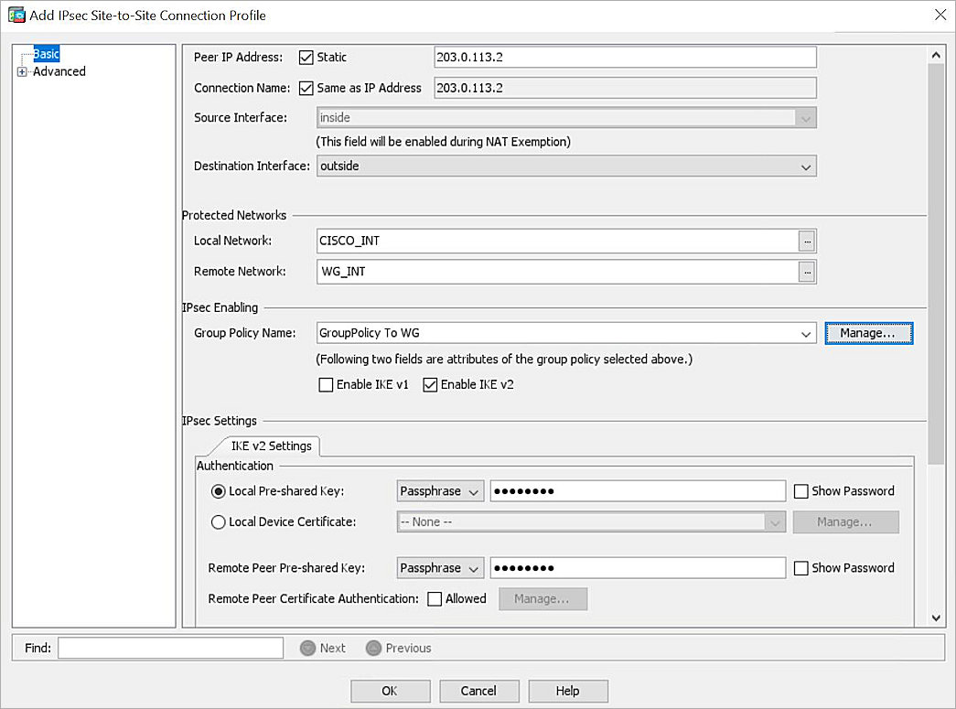Click inside the Find input field
The image size is (956, 709).
point(170,648)
